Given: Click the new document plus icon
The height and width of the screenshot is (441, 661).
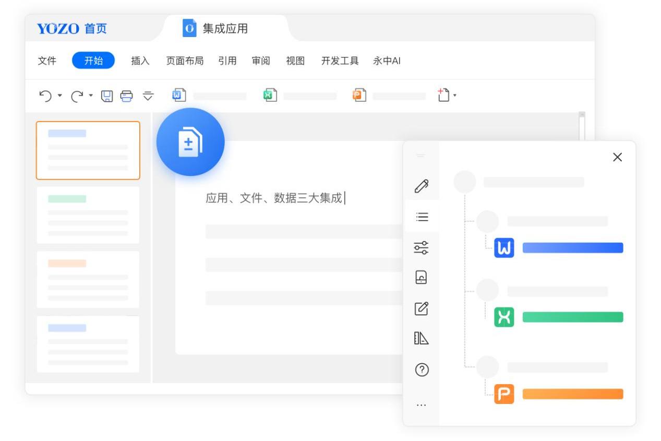Looking at the screenshot, I should pos(443,95).
